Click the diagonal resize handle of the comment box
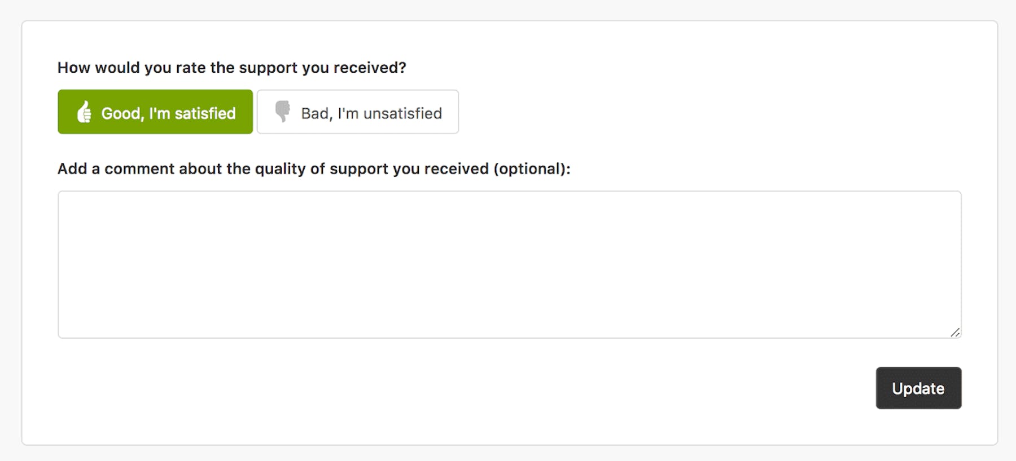Image resolution: width=1016 pixels, height=461 pixels. tap(955, 333)
